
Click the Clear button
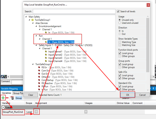pos(31,95)
